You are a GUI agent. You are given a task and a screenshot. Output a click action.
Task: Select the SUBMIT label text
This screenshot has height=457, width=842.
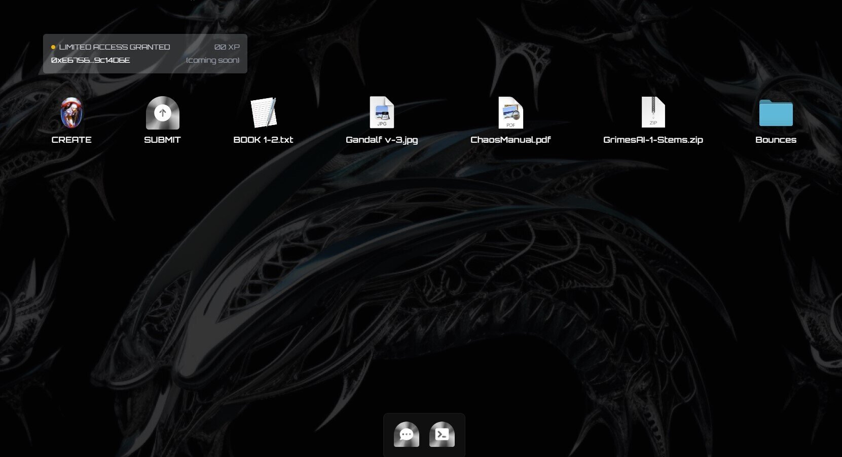pyautogui.click(x=162, y=140)
